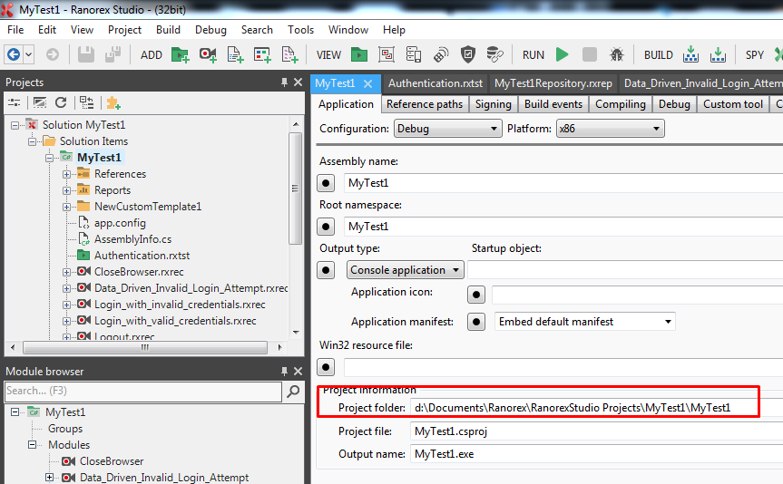
Task: Open the Signing tab
Action: click(x=494, y=104)
